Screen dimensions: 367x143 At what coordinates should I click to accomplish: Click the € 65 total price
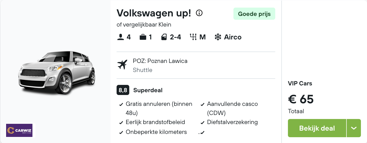coord(301,99)
